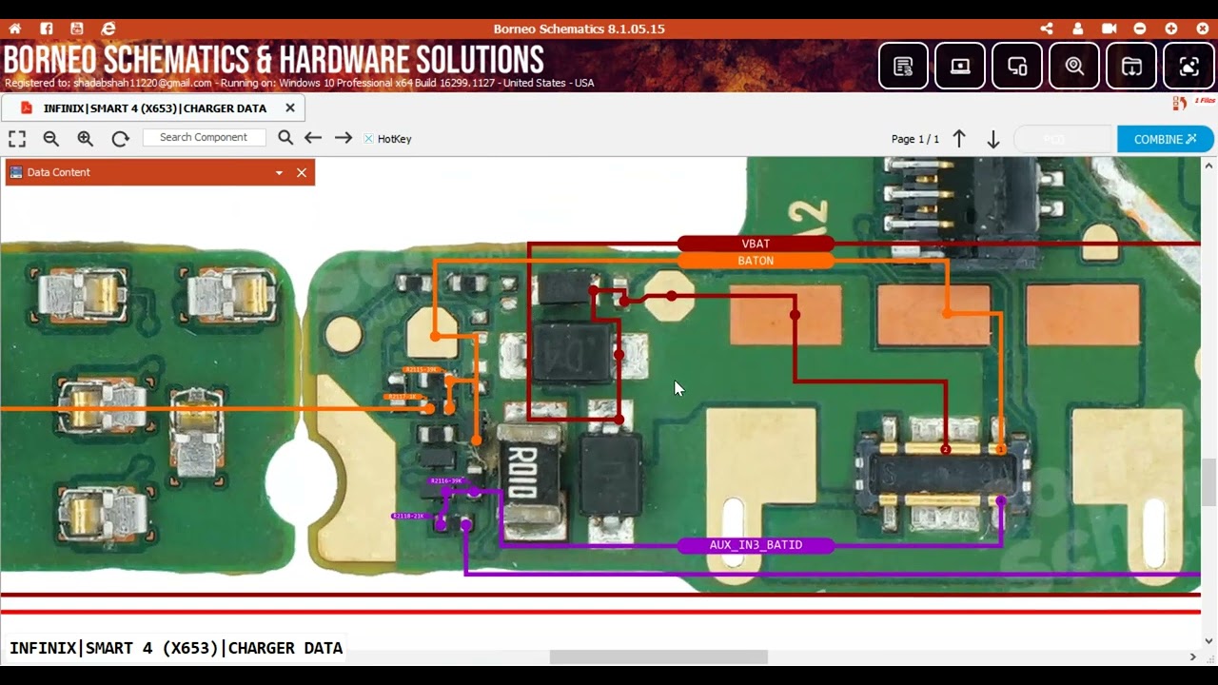1218x685 pixels.
Task: Click the zoom out magnifier
Action: (x=51, y=139)
